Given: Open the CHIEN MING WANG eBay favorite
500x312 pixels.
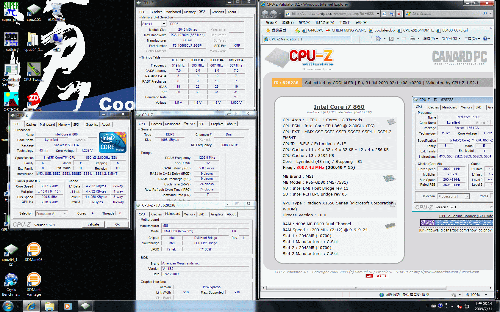Looking at the screenshot, I should (x=346, y=30).
